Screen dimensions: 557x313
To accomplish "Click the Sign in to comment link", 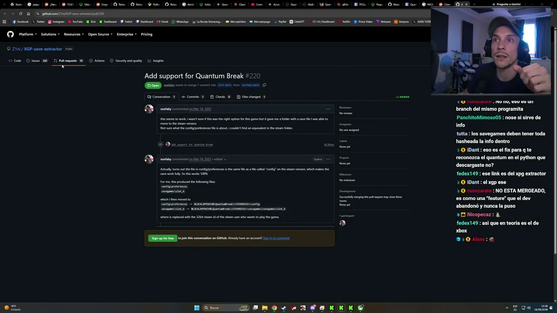I will [276, 238].
